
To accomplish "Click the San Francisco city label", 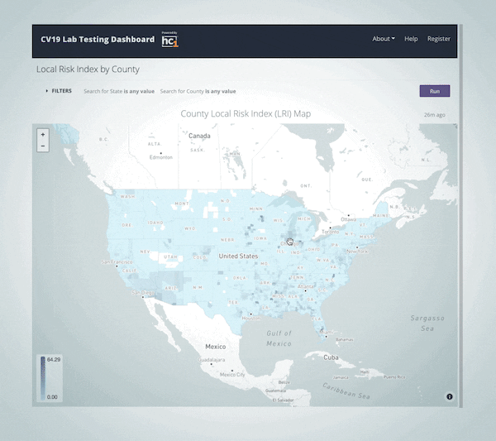I will [x=117, y=261].
